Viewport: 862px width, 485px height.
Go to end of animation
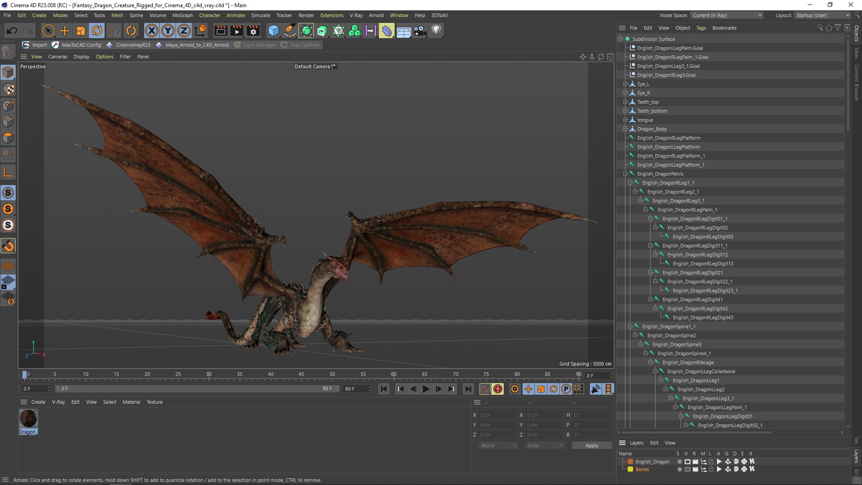pyautogui.click(x=468, y=389)
